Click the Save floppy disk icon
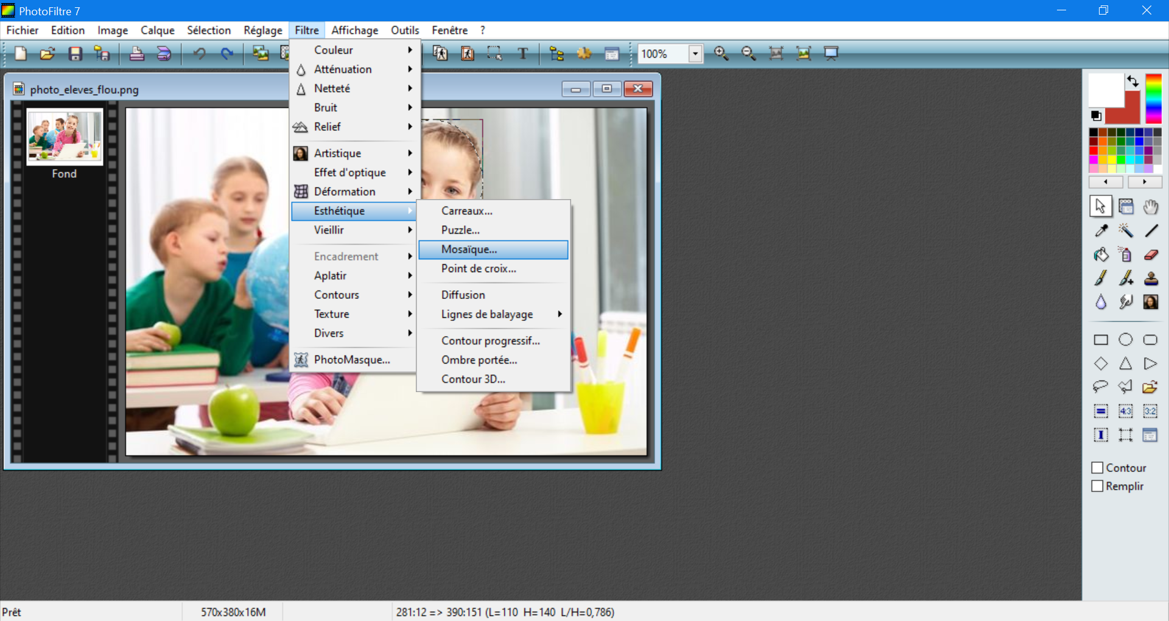 coord(75,54)
